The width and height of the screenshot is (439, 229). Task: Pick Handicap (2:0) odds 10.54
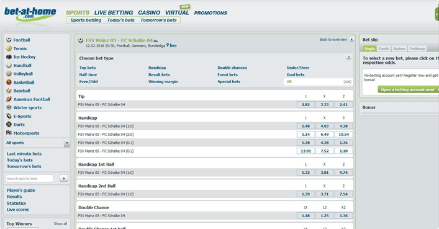343,135
